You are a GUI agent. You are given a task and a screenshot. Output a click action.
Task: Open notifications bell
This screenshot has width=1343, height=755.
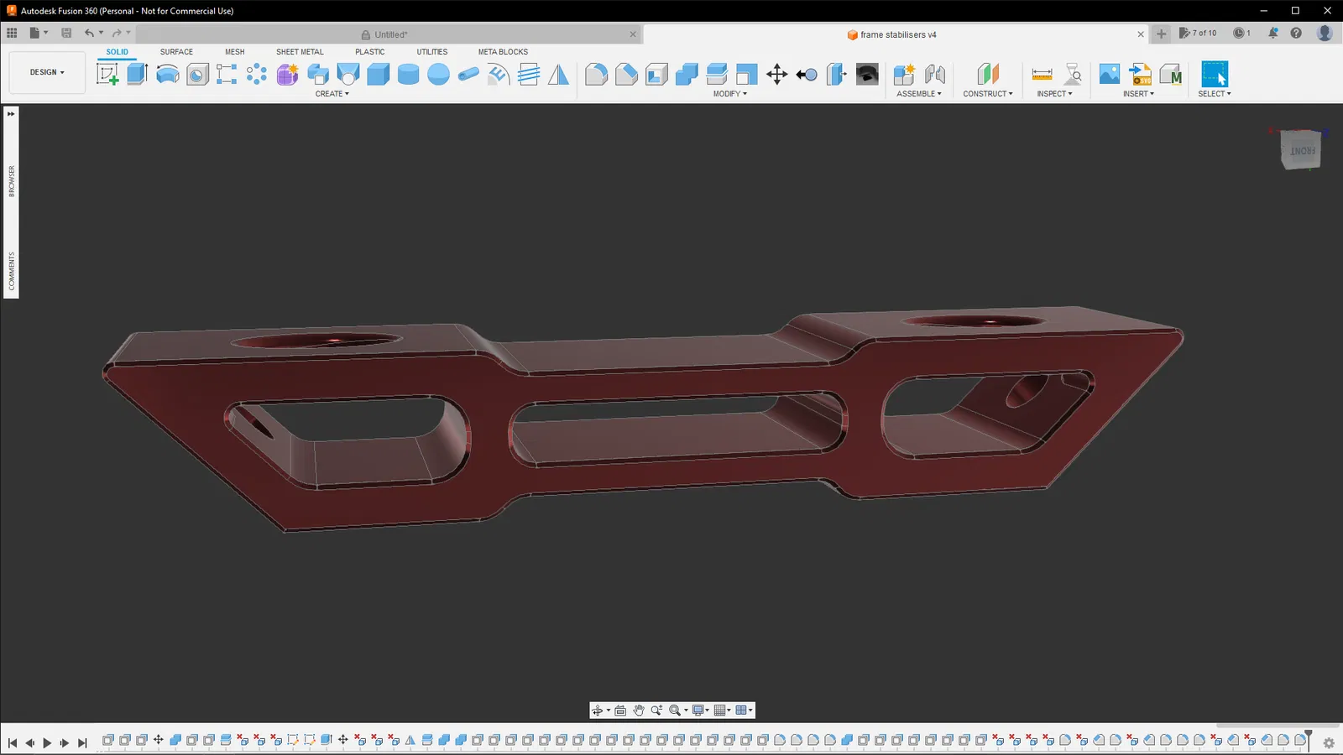1273,33
